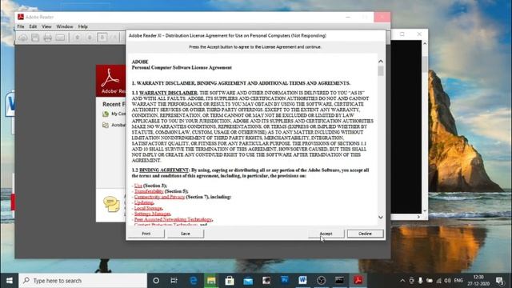Click the Print toolbar icon in Adobe Reader
Image resolution: width=512 pixels, height=288 pixels.
[48, 38]
